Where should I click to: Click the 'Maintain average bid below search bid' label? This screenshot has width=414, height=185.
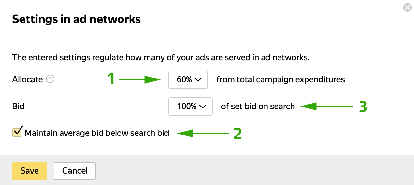click(97, 133)
